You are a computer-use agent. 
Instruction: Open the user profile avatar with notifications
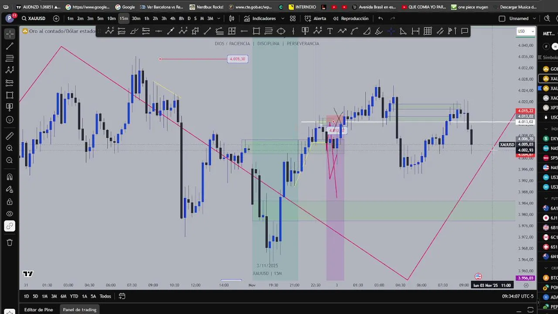coord(10,18)
